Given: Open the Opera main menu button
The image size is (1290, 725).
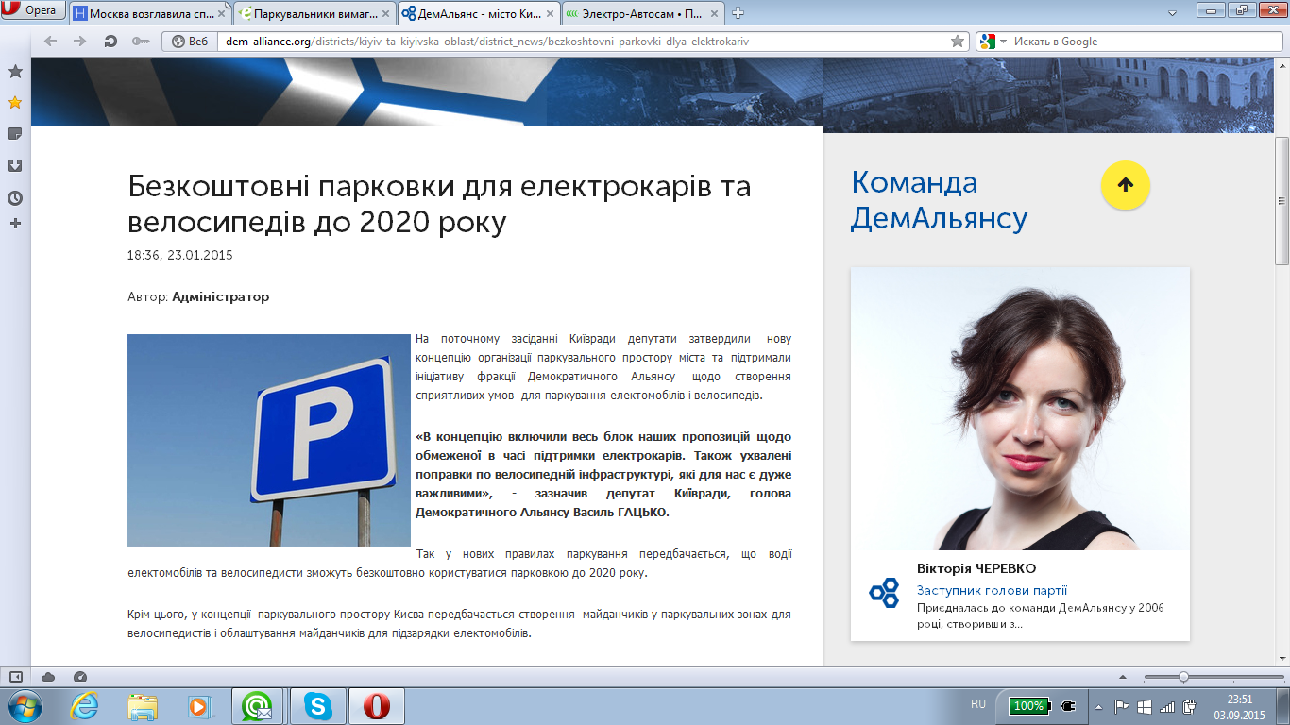Looking at the screenshot, I should (x=34, y=11).
